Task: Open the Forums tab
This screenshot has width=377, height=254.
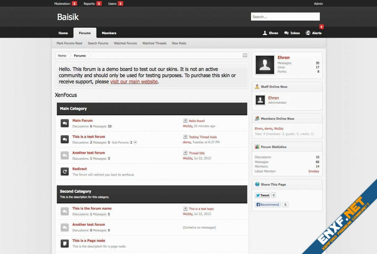Action: 85,33
